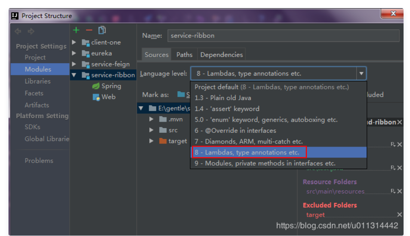This screenshot has width=410, height=236.
Task: Click the client-one module folder icon
Action: pyautogui.click(x=86, y=42)
